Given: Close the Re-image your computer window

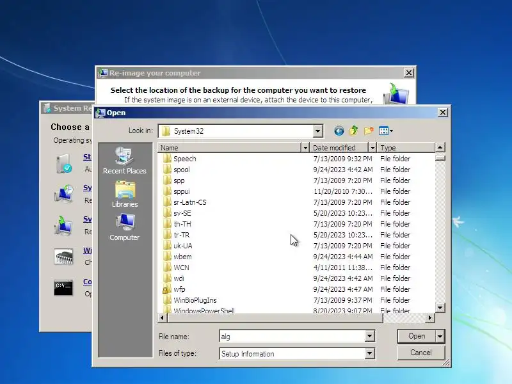Looking at the screenshot, I should pos(409,72).
